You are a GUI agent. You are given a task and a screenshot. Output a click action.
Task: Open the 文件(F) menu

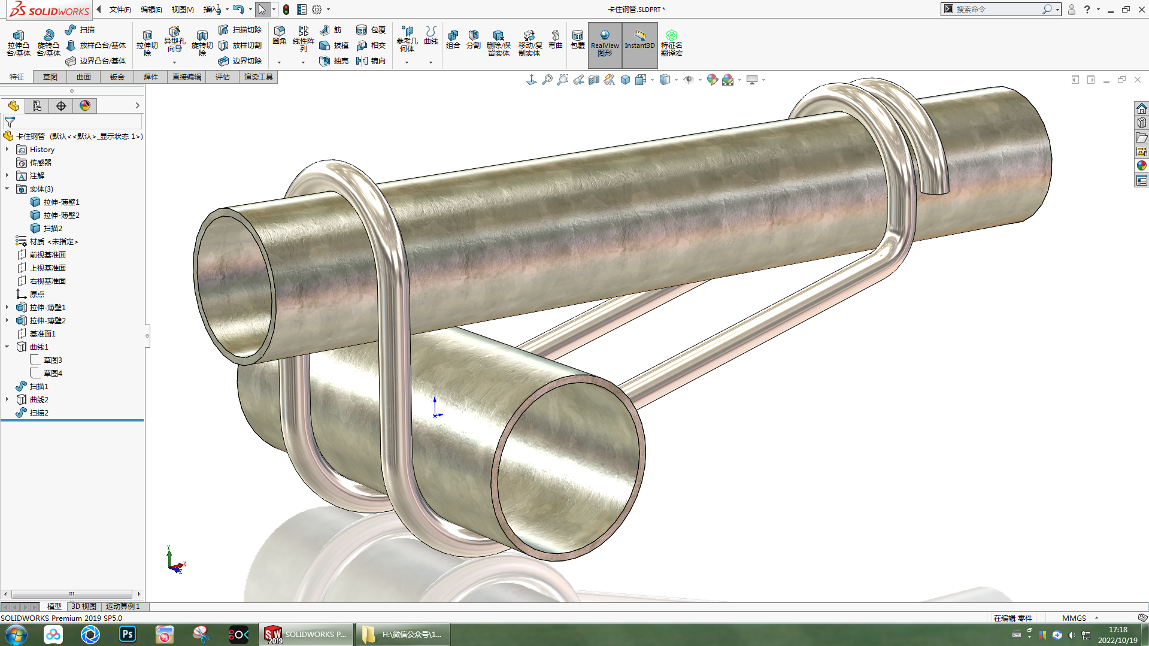coord(120,10)
